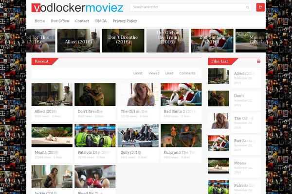
Task: Sort recent films by Liked
Action: click(169, 73)
